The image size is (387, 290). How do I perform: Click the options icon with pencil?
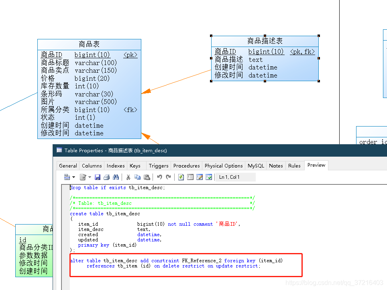[200, 177]
